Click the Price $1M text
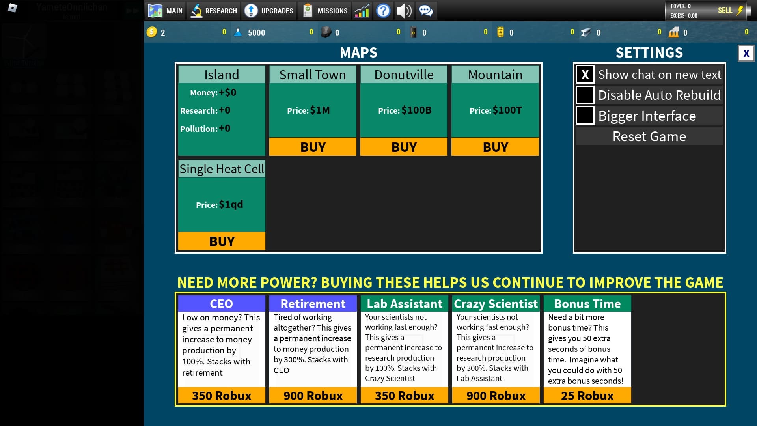Viewport: 757px width, 426px height. tap(308, 110)
